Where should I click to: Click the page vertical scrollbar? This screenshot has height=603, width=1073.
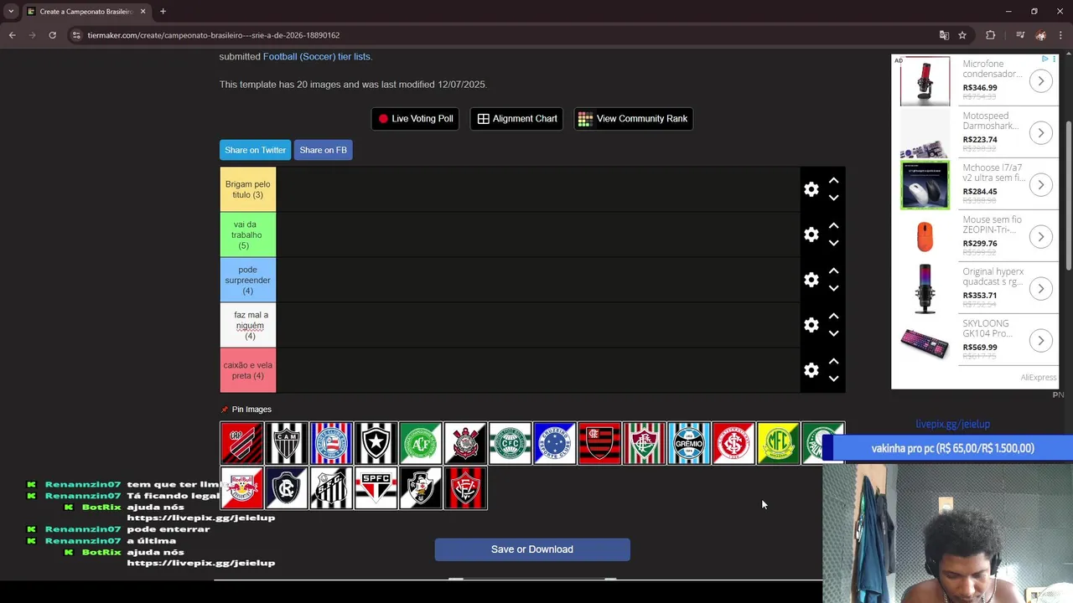click(x=1068, y=197)
